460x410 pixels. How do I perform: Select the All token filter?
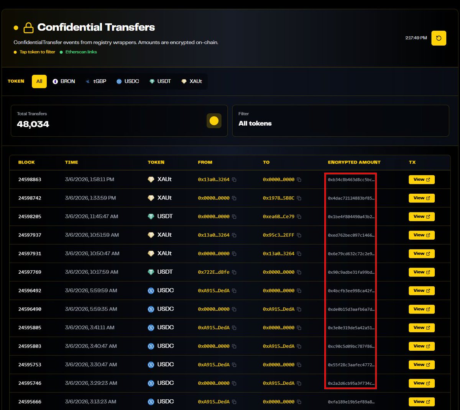[39, 82]
